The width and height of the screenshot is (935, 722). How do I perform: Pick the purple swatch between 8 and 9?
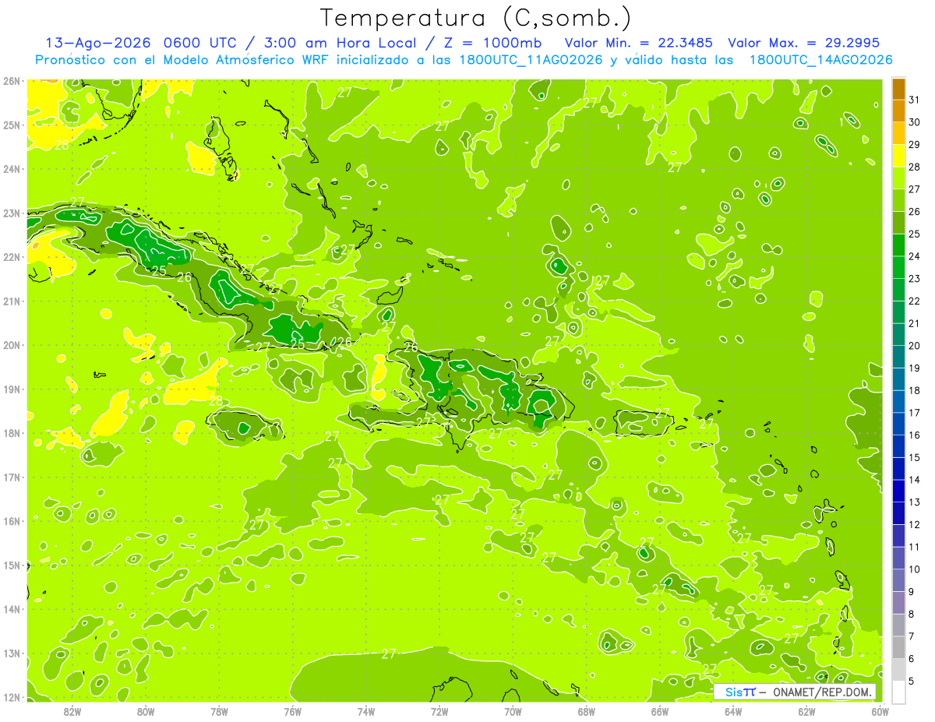pyautogui.click(x=898, y=603)
